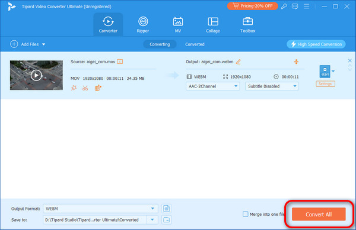Click the orange compress output icon
Image resolution: width=356 pixels, height=230 pixels.
coord(296,61)
